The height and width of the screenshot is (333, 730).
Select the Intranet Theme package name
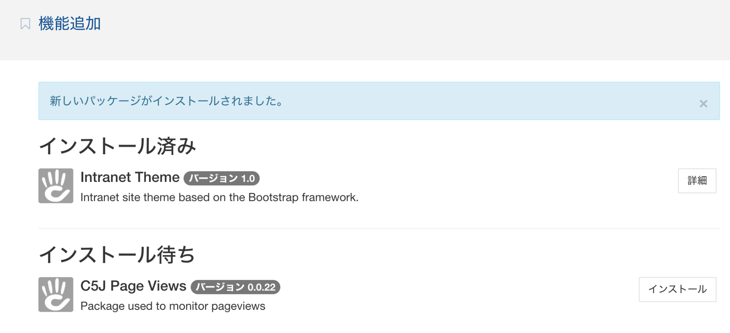click(x=130, y=177)
